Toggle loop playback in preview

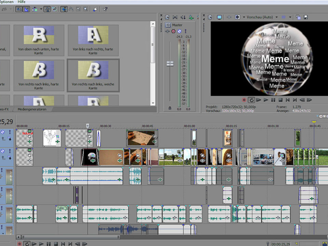click(x=251, y=100)
